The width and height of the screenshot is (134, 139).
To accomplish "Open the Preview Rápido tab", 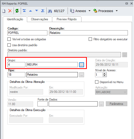I will pos(67,19).
